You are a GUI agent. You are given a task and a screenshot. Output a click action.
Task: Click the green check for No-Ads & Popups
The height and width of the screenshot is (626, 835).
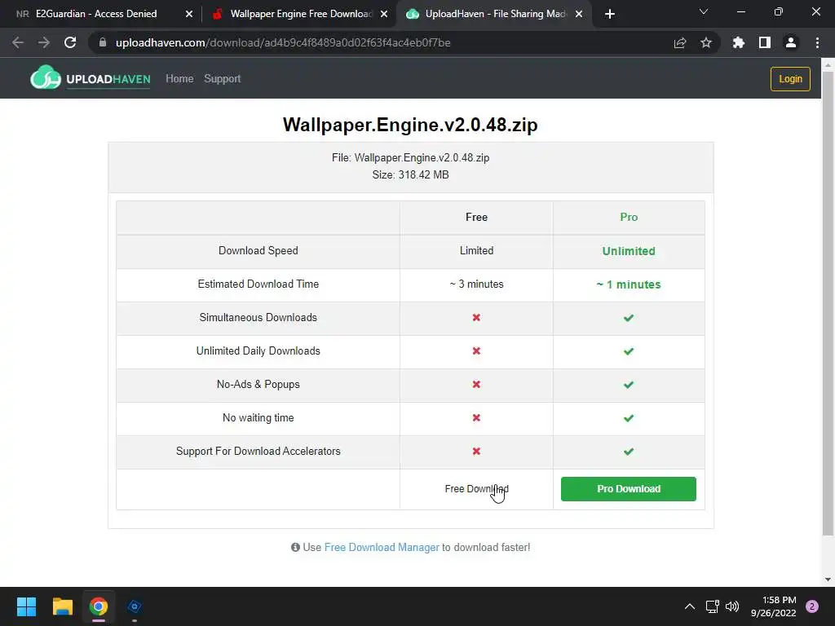629,385
